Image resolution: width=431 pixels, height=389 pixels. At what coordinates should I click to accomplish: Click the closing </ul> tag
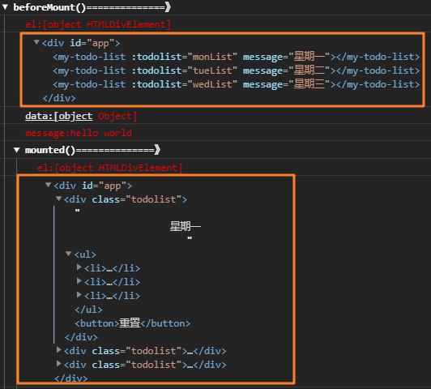pos(88,310)
